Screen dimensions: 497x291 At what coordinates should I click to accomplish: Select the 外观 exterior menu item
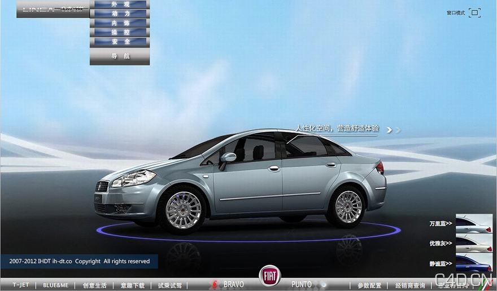[120, 5]
